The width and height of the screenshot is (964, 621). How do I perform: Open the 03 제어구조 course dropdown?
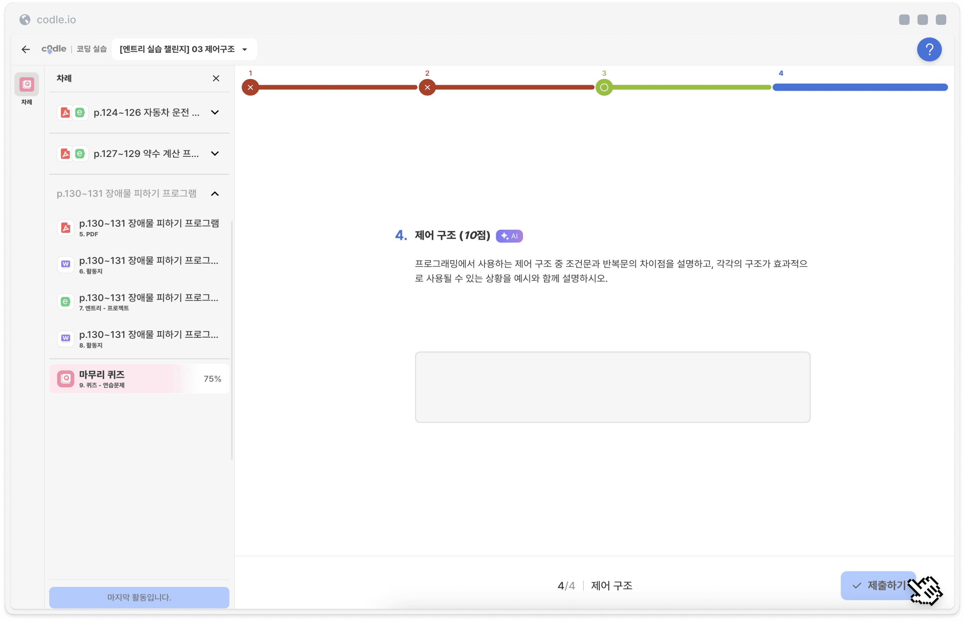coord(184,49)
